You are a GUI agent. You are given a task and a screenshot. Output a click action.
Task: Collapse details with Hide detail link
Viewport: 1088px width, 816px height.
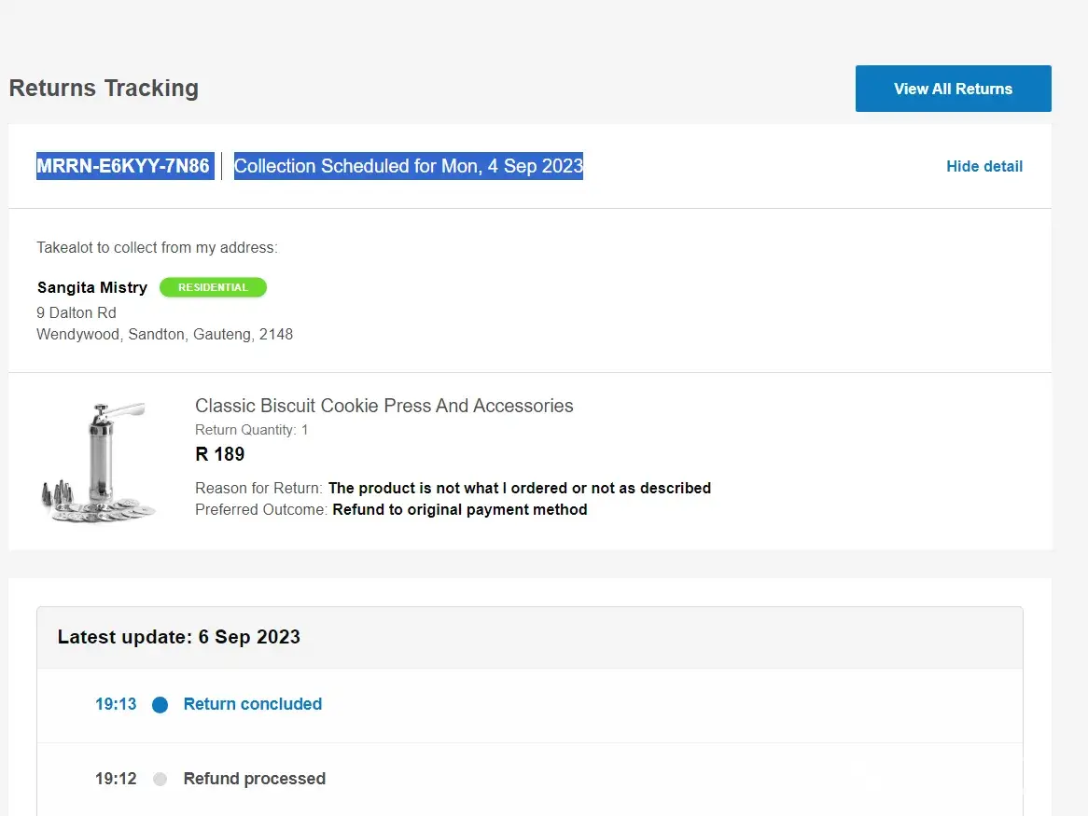[984, 166]
